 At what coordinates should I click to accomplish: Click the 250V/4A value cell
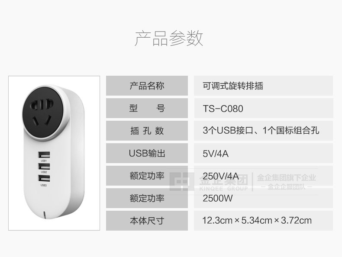click(x=264, y=176)
